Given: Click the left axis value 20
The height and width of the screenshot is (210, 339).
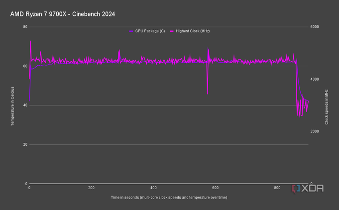Looking at the screenshot, I should pos(25,144).
